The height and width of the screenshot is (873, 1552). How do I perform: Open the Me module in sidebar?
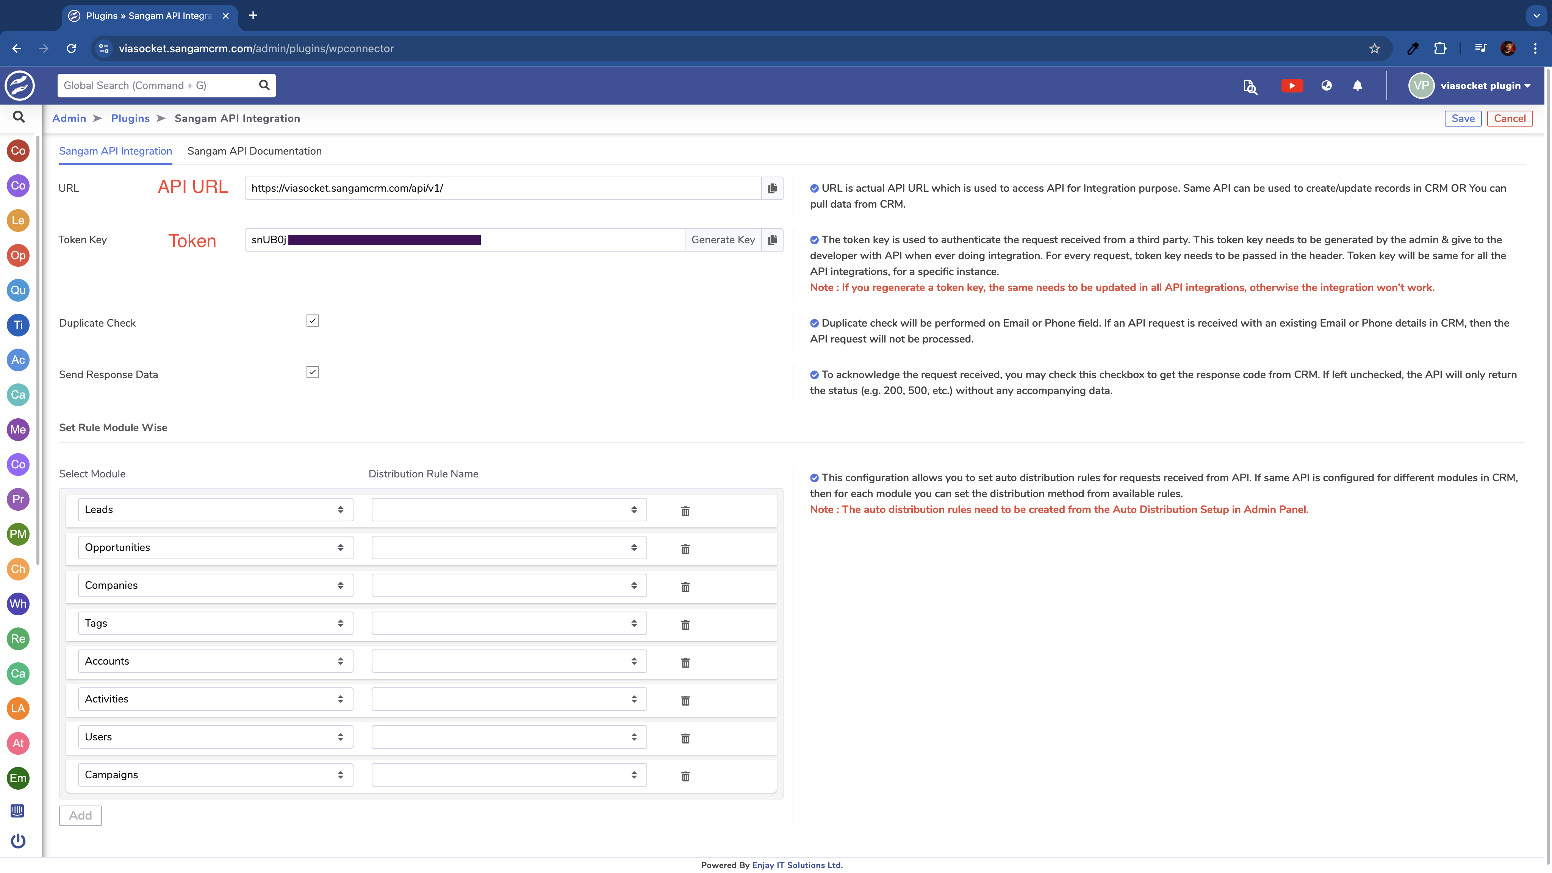(x=18, y=430)
